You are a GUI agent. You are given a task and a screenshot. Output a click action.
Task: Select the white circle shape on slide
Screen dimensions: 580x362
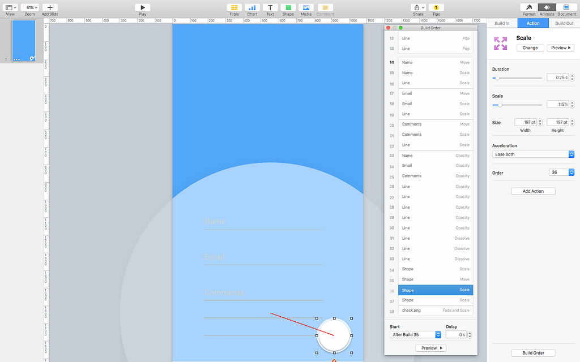click(x=334, y=335)
